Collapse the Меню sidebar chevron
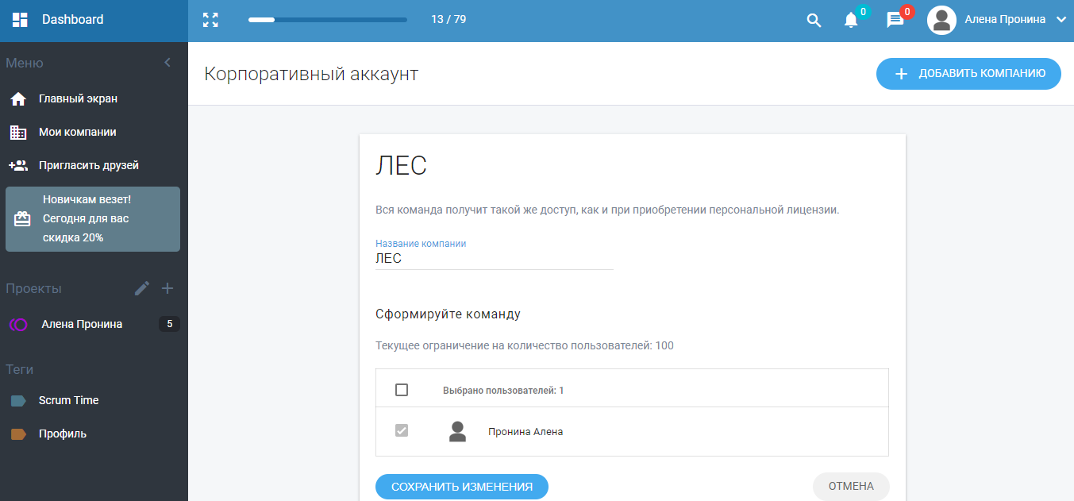 167,63
